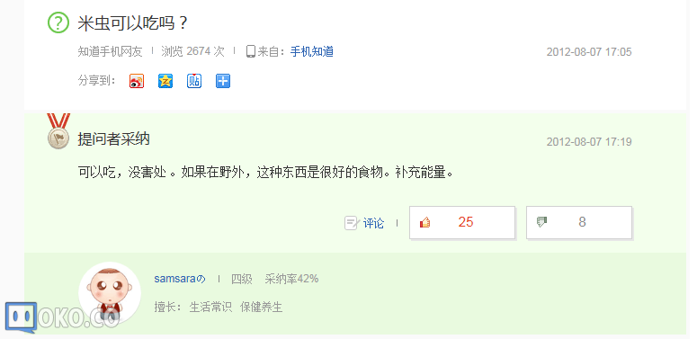Click the answerer's cartoon avatar

click(x=110, y=293)
